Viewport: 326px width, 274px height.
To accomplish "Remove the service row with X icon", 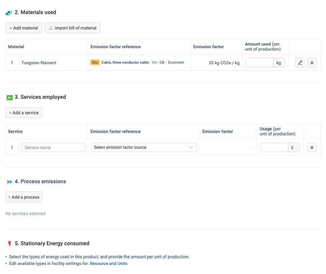I will (312, 147).
